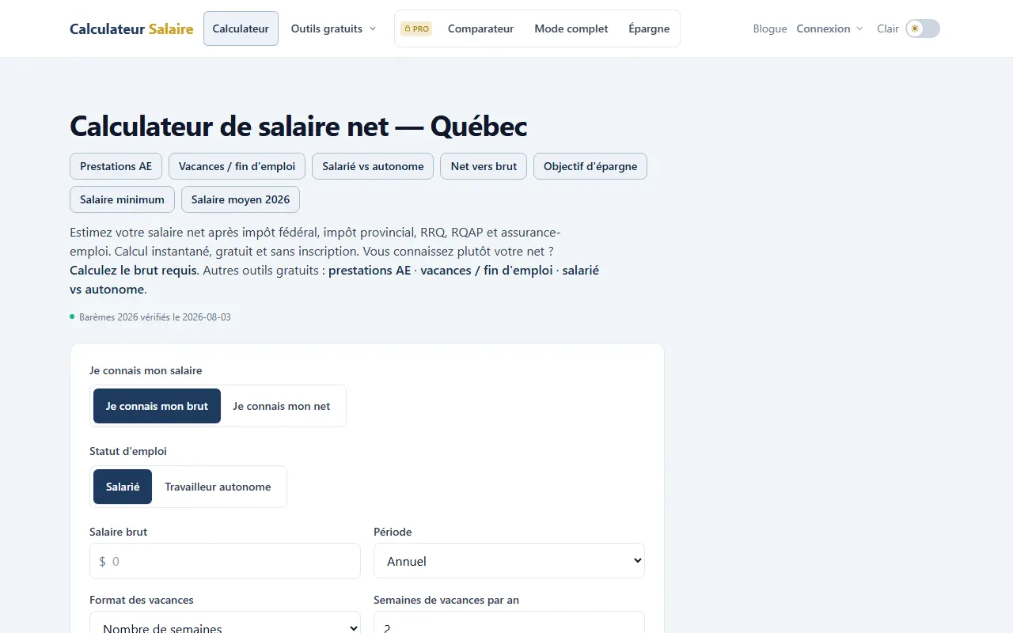Expand the Connexion dropdown
The width and height of the screenshot is (1013, 633).
(829, 28)
